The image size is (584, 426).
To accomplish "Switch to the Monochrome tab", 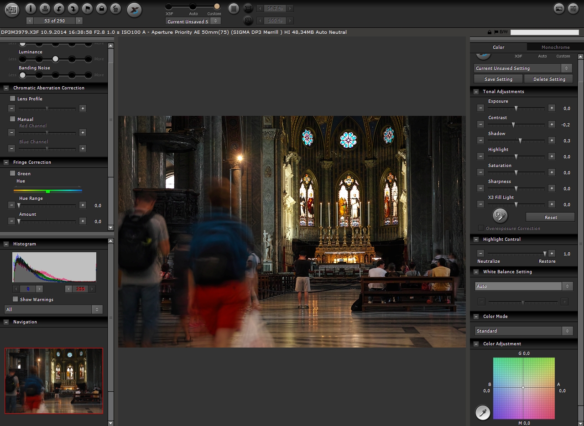I will pos(555,47).
